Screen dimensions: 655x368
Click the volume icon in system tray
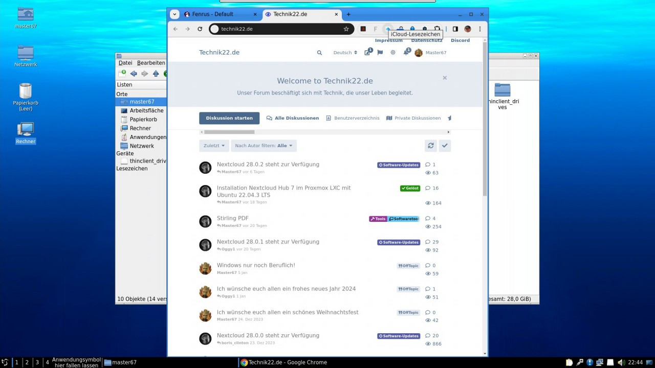tap(621, 362)
